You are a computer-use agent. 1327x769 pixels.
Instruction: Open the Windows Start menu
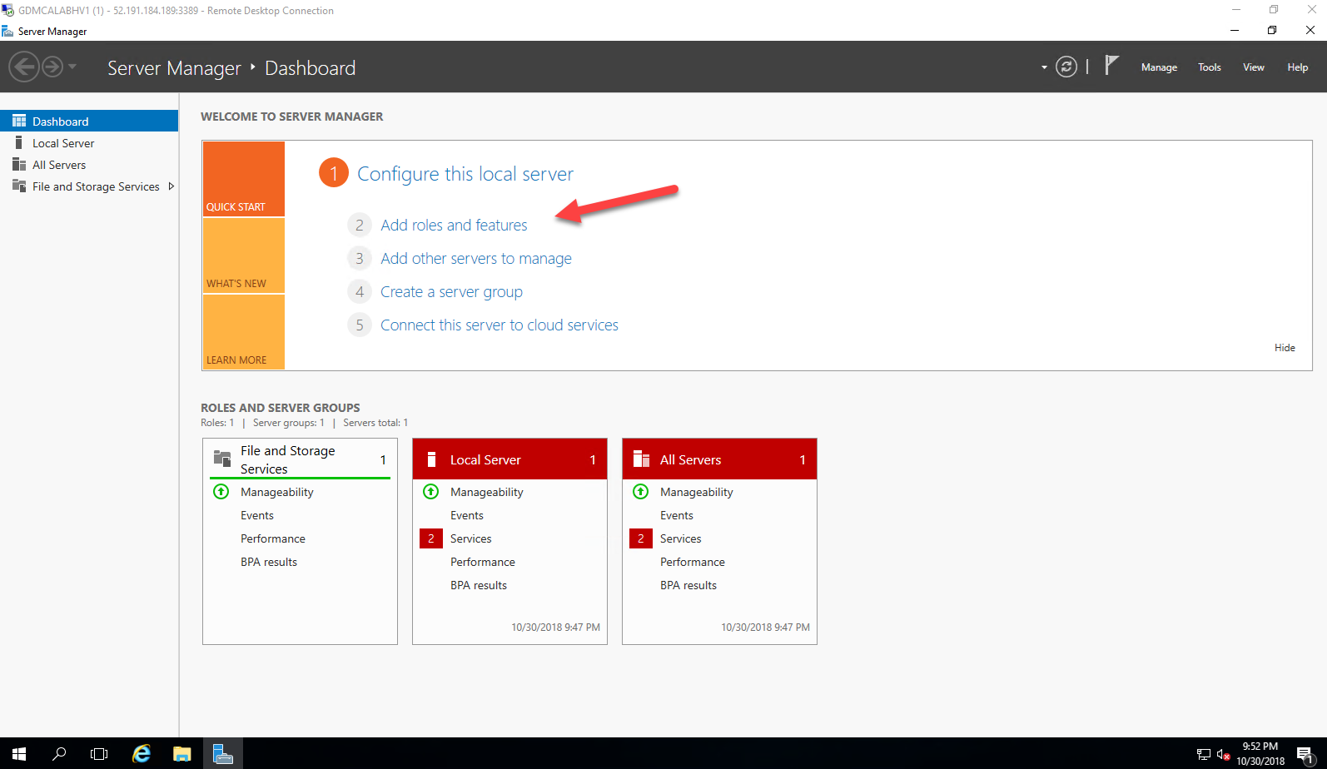pyautogui.click(x=19, y=753)
